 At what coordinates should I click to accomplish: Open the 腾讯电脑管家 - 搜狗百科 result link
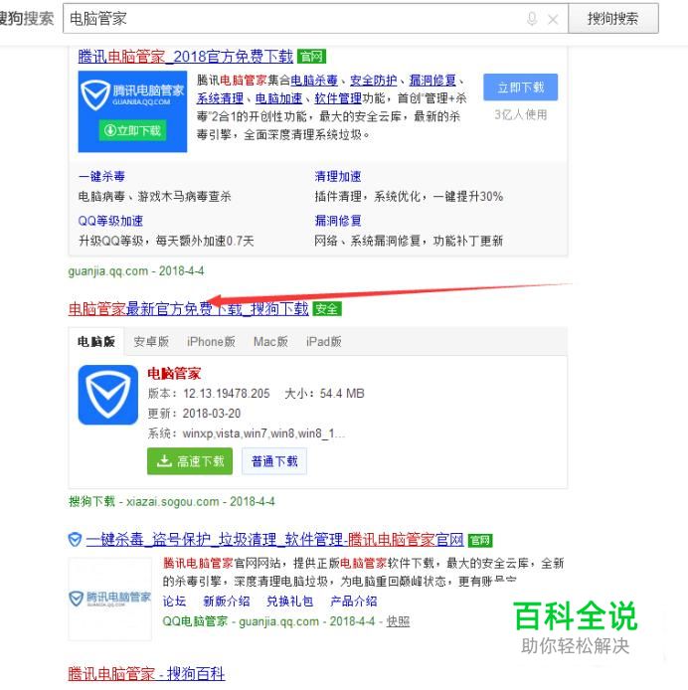(146, 674)
